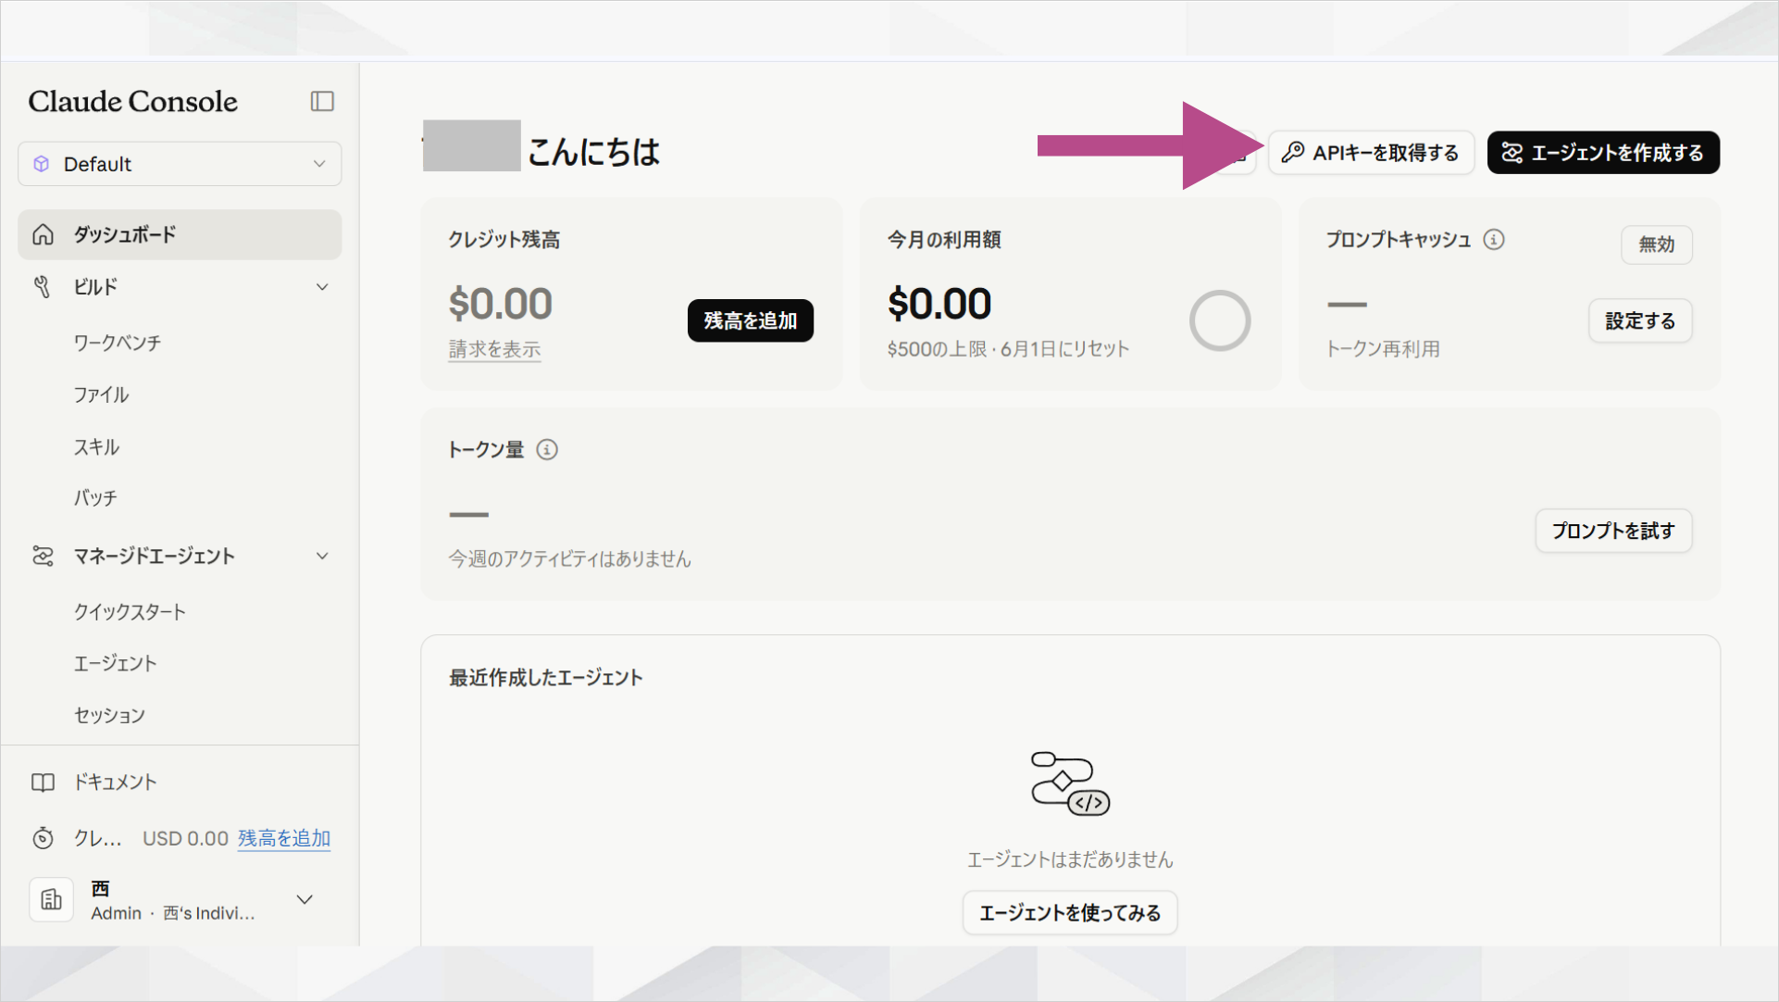
Task: Collapse the ビルド section chevron
Action: 322,287
